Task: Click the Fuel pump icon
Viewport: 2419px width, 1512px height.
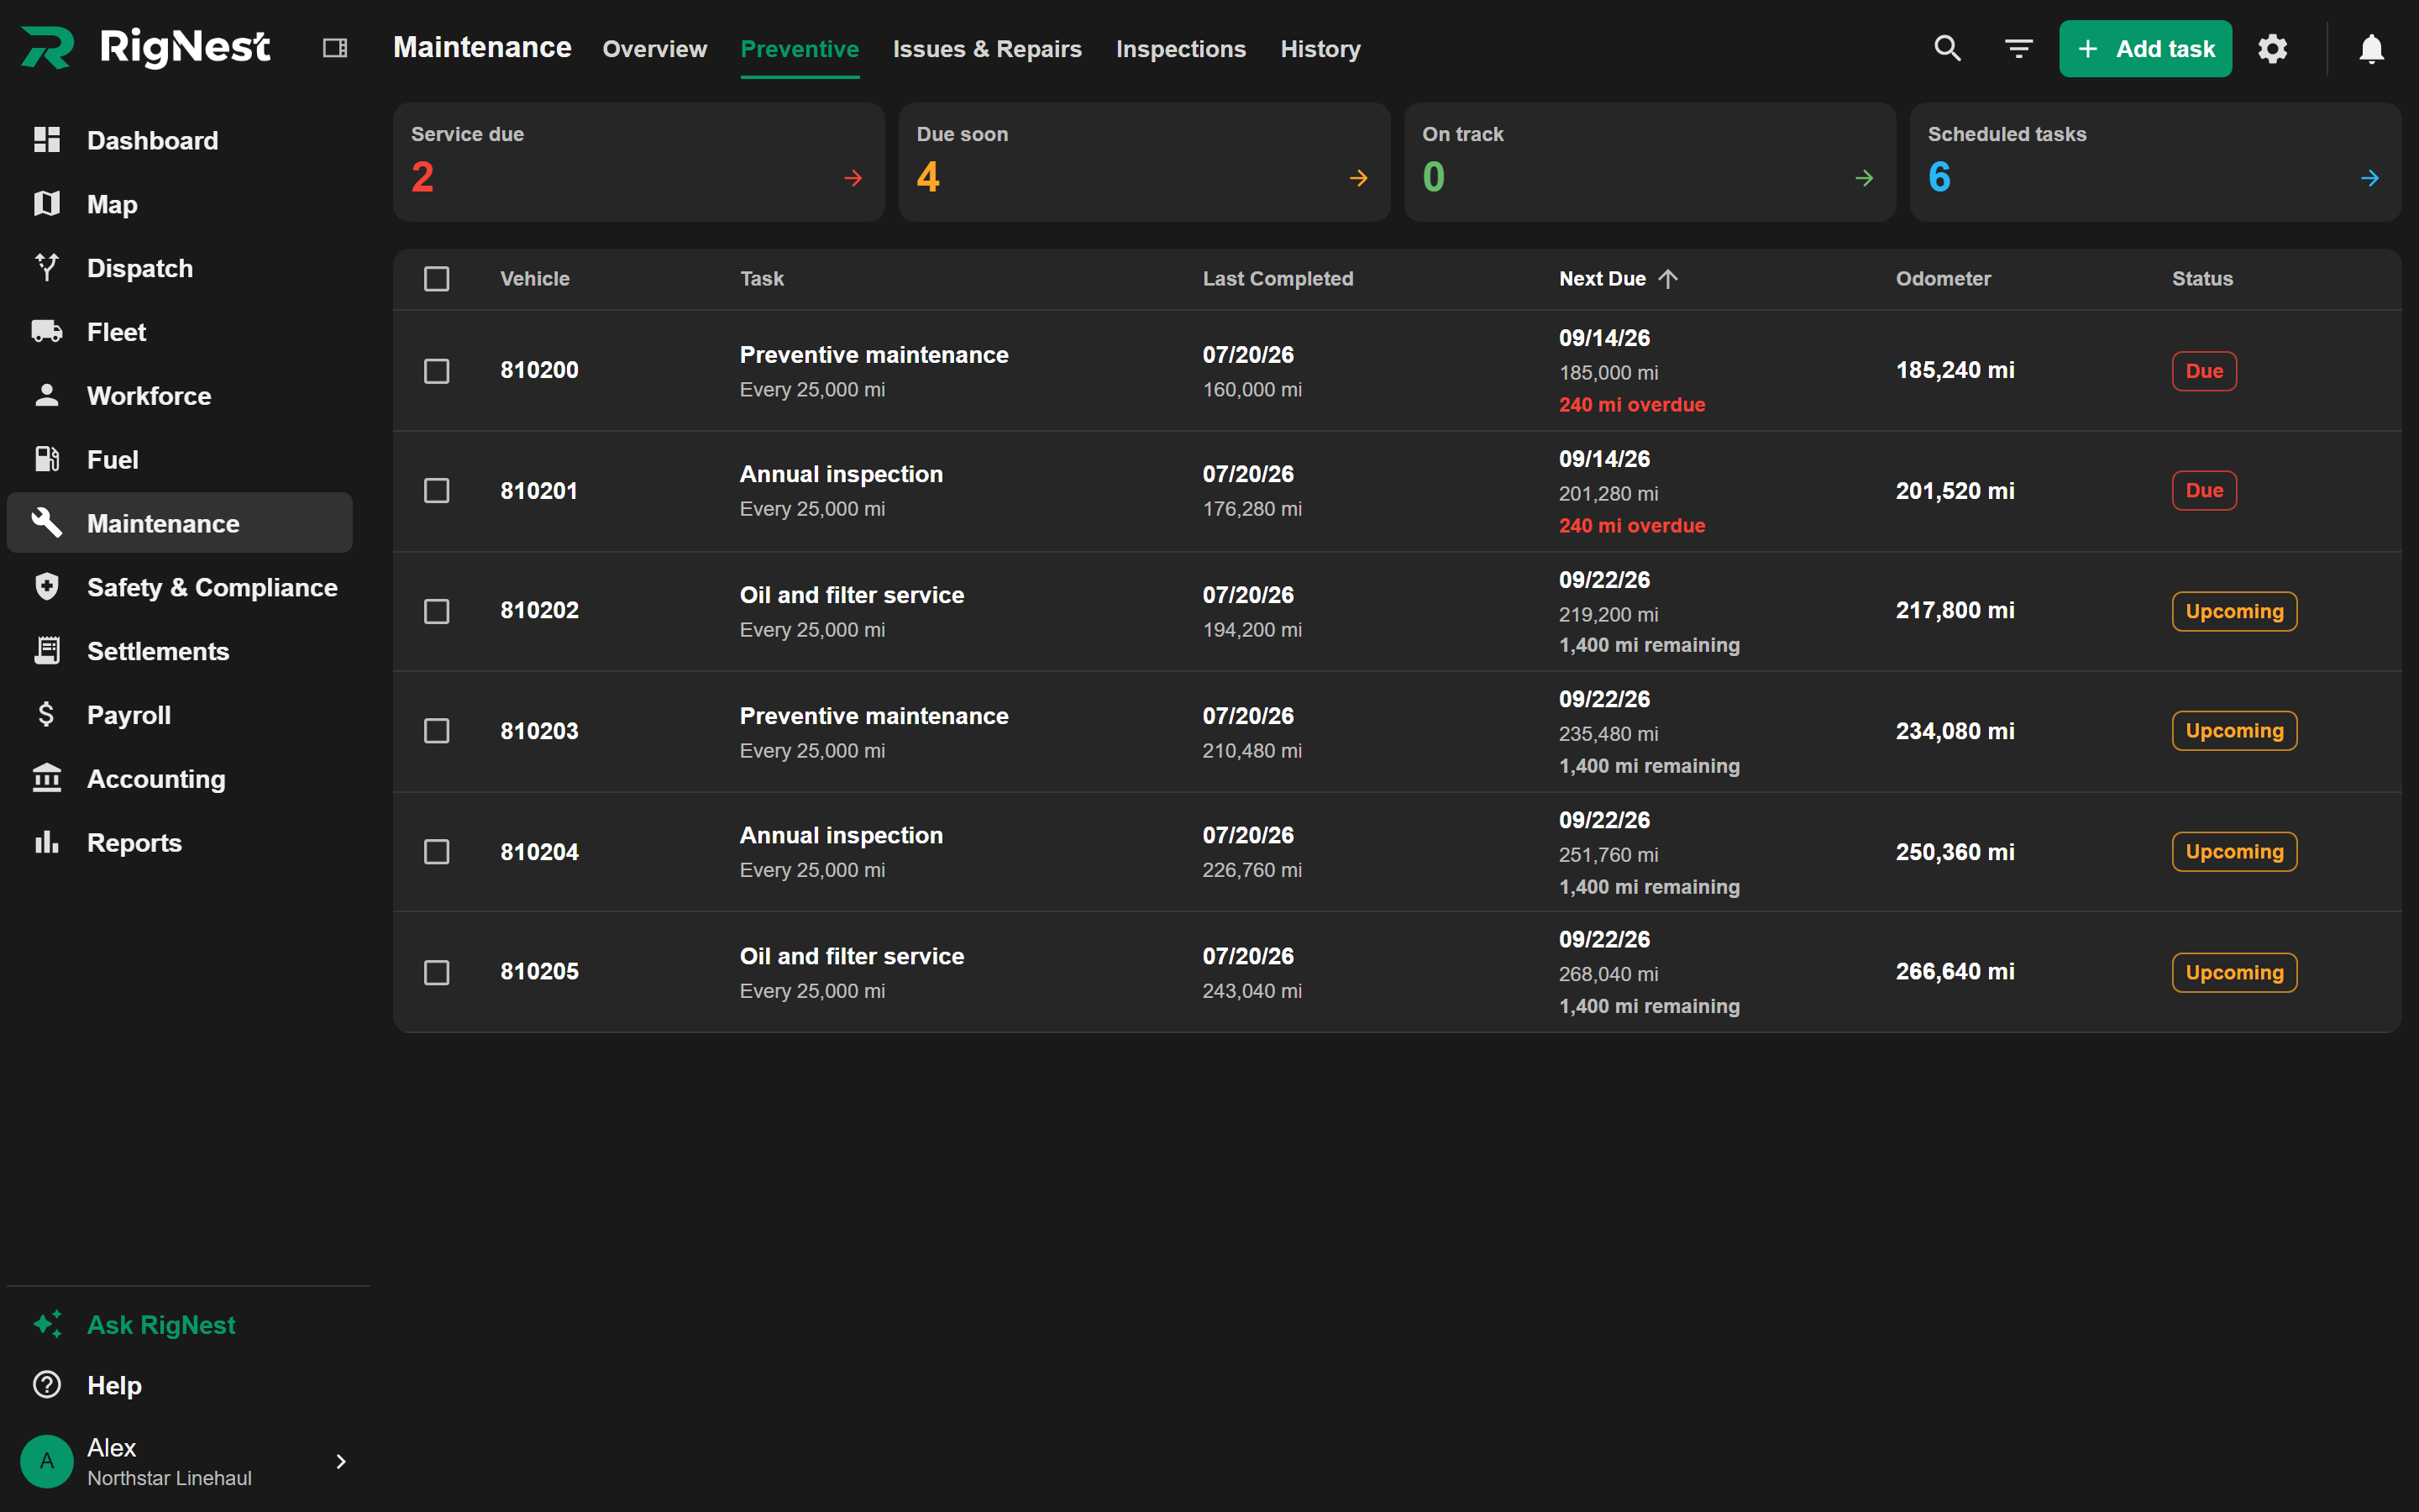Action: coord(47,459)
